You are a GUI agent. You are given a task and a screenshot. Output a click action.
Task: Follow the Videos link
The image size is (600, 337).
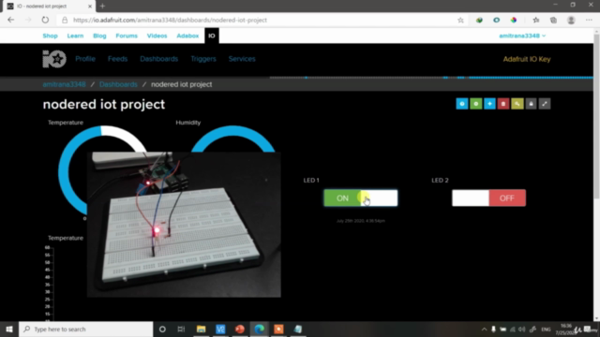(x=157, y=36)
